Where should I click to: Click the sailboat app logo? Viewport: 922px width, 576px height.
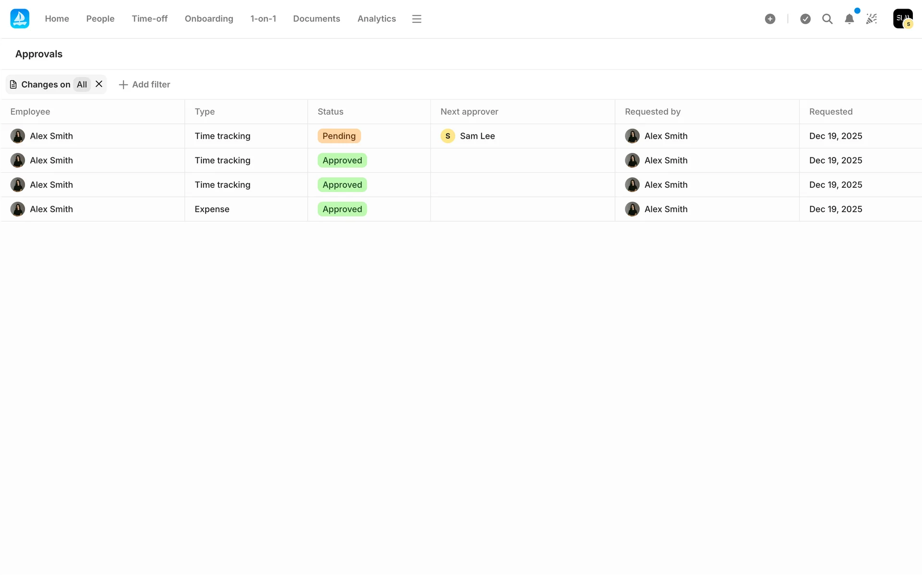(x=20, y=19)
